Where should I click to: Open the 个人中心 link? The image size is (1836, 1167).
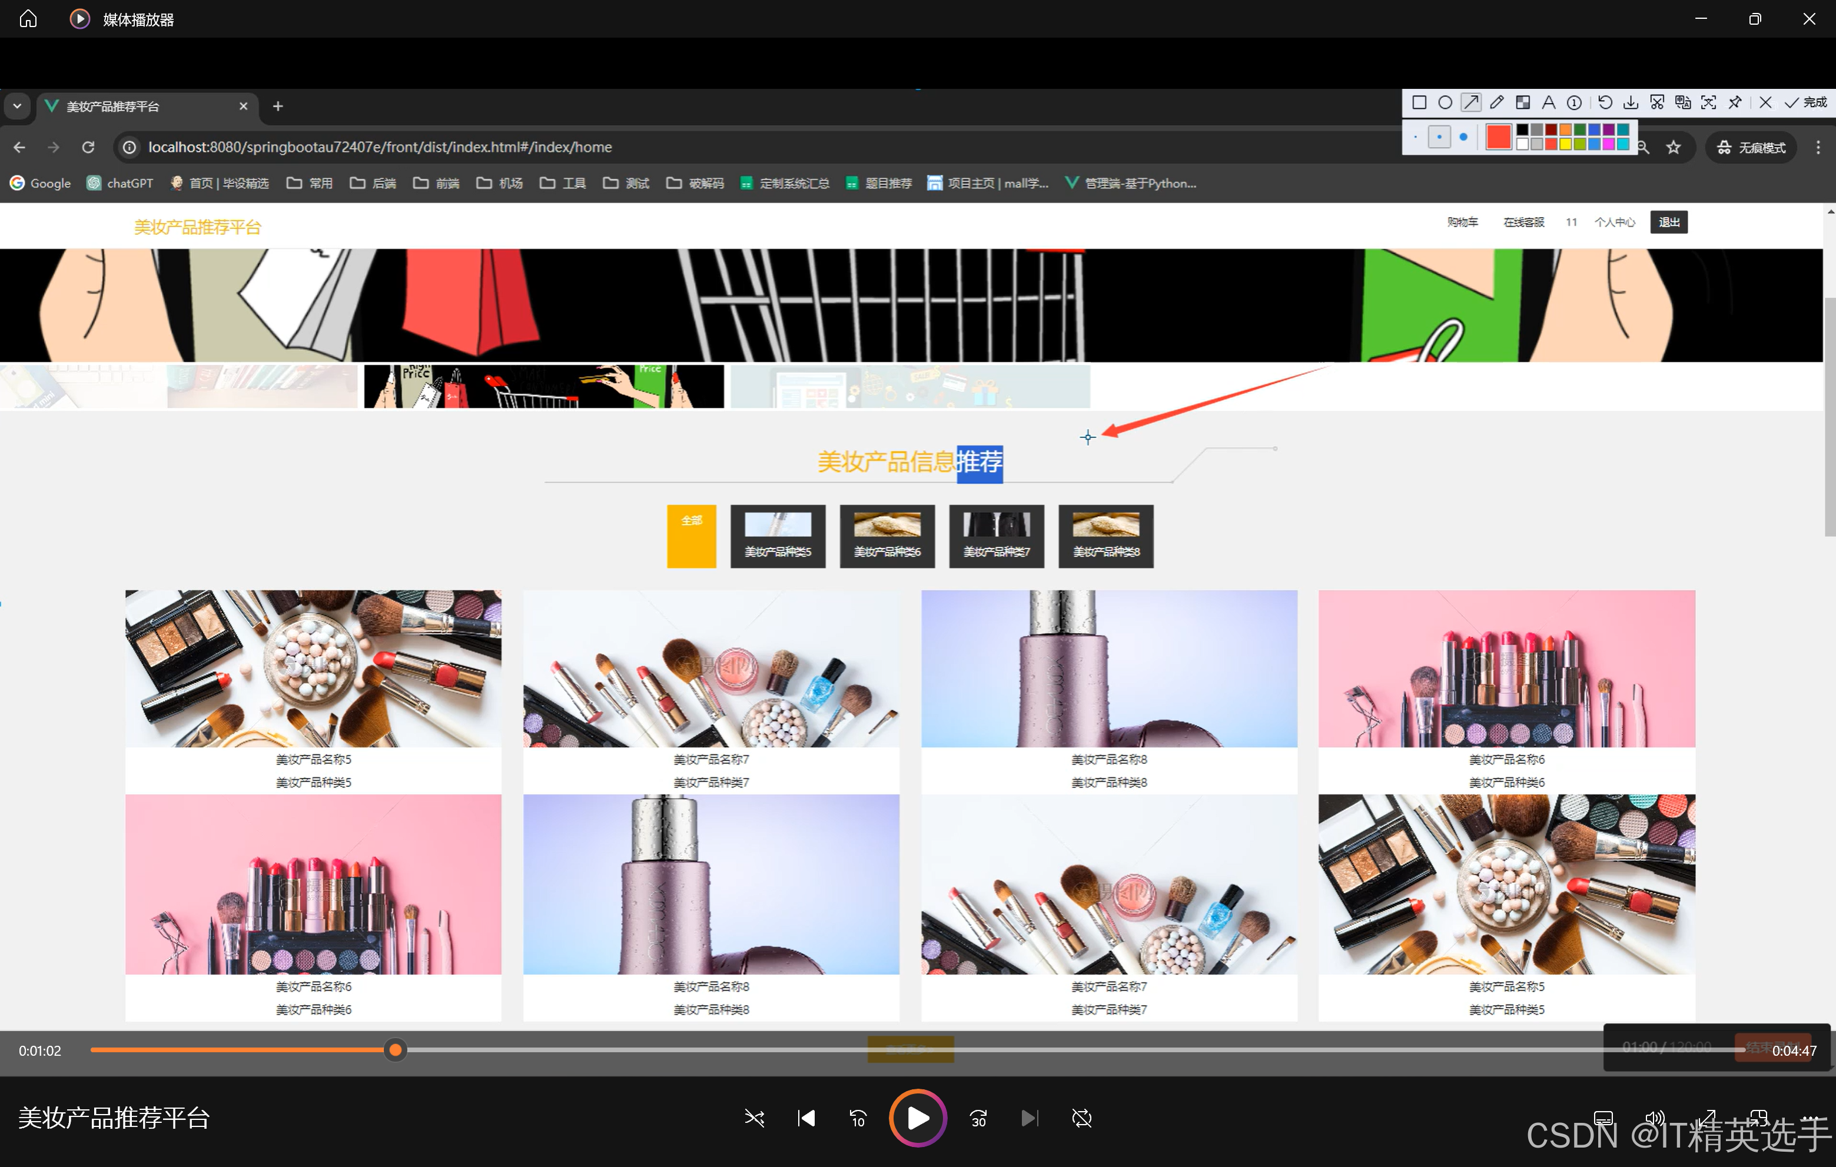(x=1614, y=222)
